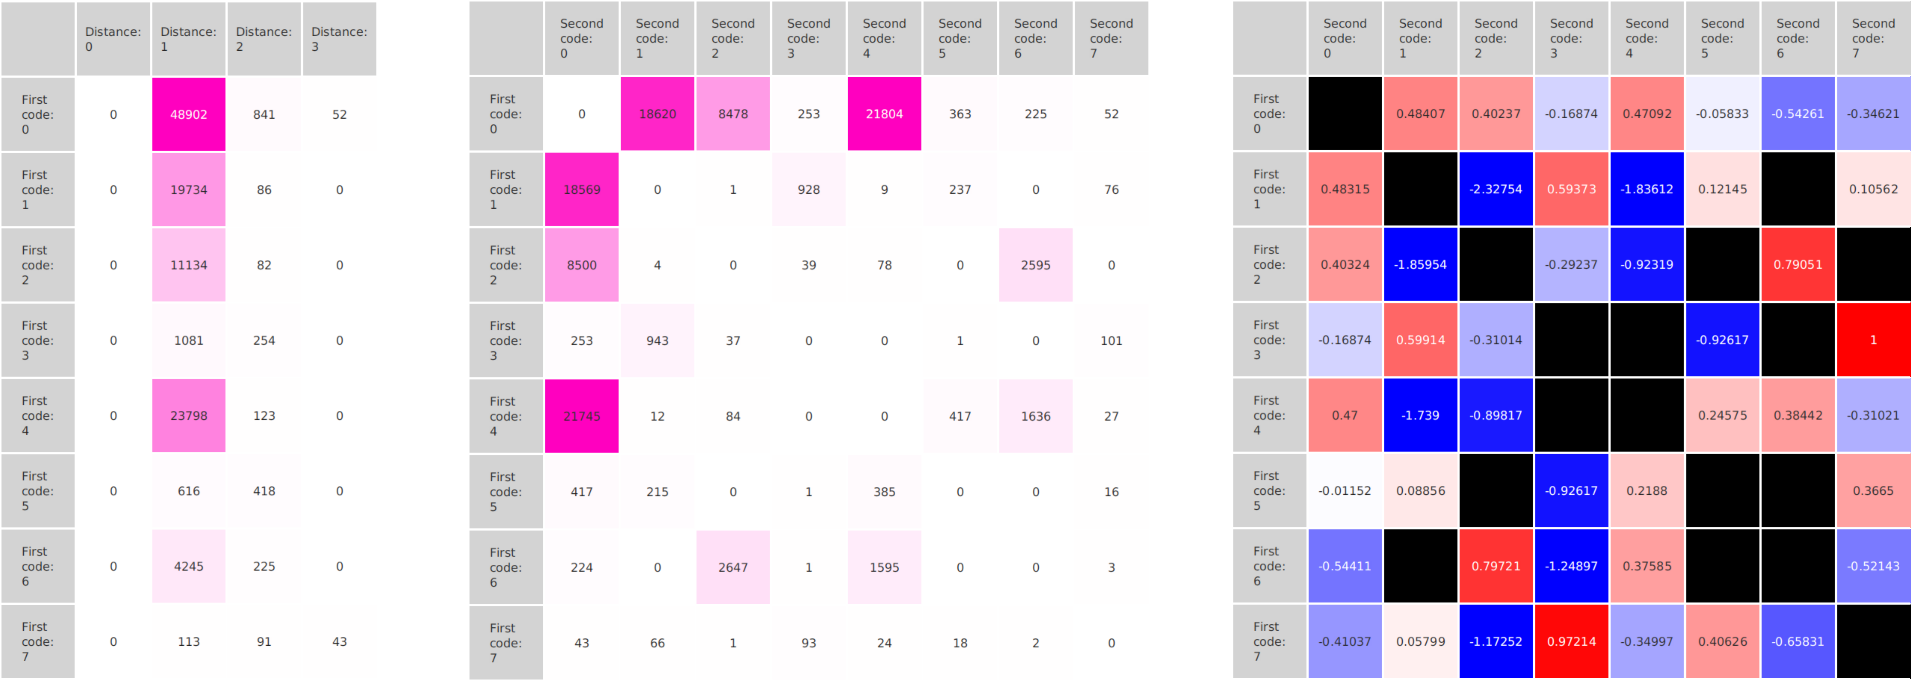Screen dimensions: 1912x681
Task: Select the cell with value -1.24897
Action: 1571,566
